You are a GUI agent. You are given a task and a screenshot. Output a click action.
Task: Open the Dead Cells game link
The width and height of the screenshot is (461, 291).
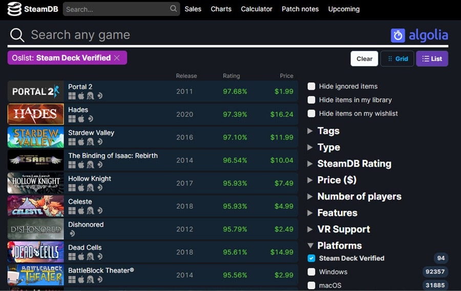pos(85,248)
